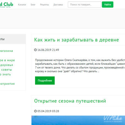Click the clock icon beside 05.04.2019 date
The image size is (125, 125).
click(35, 111)
